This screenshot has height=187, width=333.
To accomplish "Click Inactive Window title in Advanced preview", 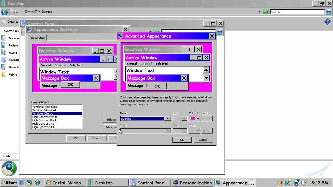I will coord(142,49).
